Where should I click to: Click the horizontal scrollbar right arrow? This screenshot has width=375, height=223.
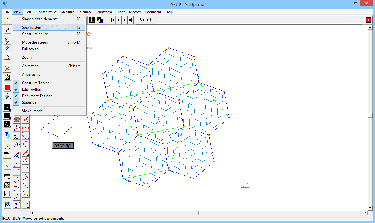[366, 213]
